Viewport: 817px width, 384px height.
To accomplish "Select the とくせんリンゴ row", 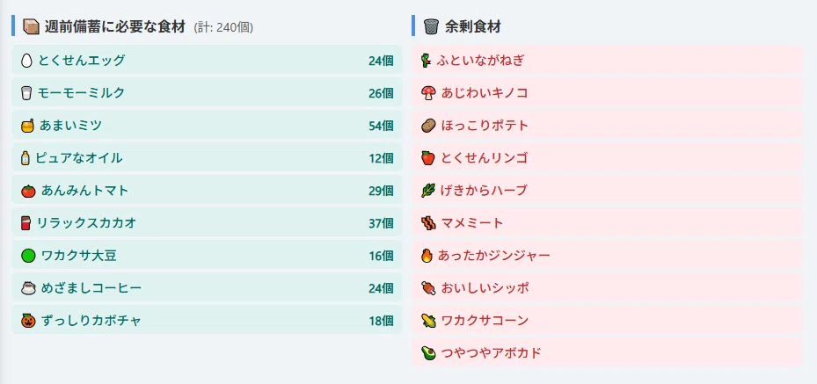I will (x=607, y=157).
